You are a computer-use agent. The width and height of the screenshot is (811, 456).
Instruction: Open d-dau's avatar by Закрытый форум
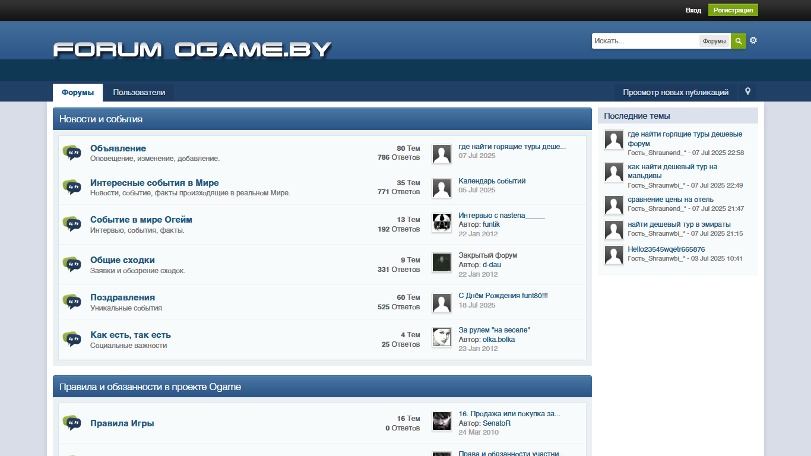point(442,262)
